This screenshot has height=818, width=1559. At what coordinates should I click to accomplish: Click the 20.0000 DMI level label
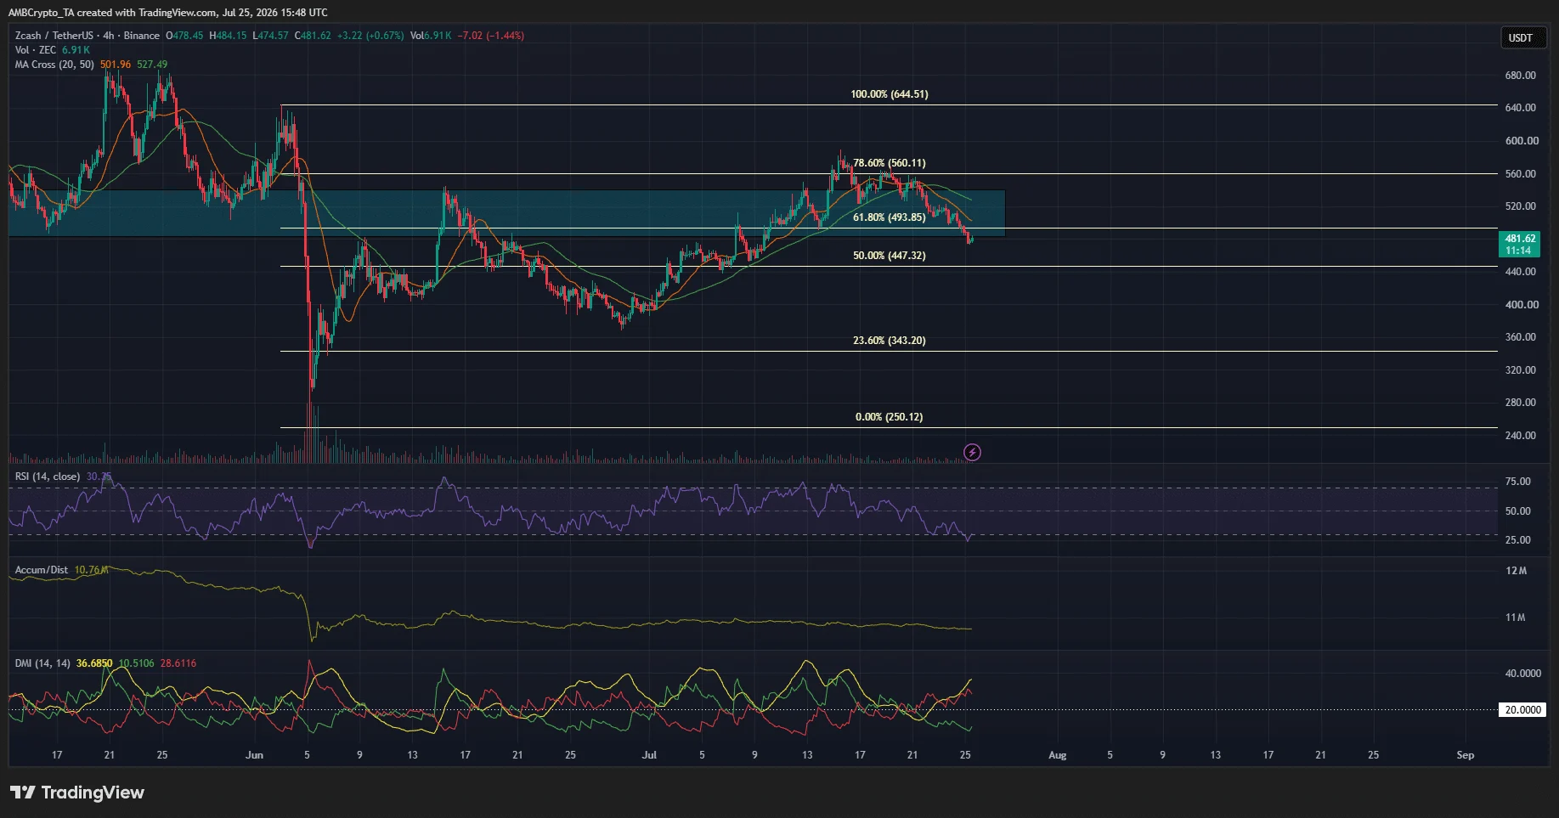point(1522,710)
